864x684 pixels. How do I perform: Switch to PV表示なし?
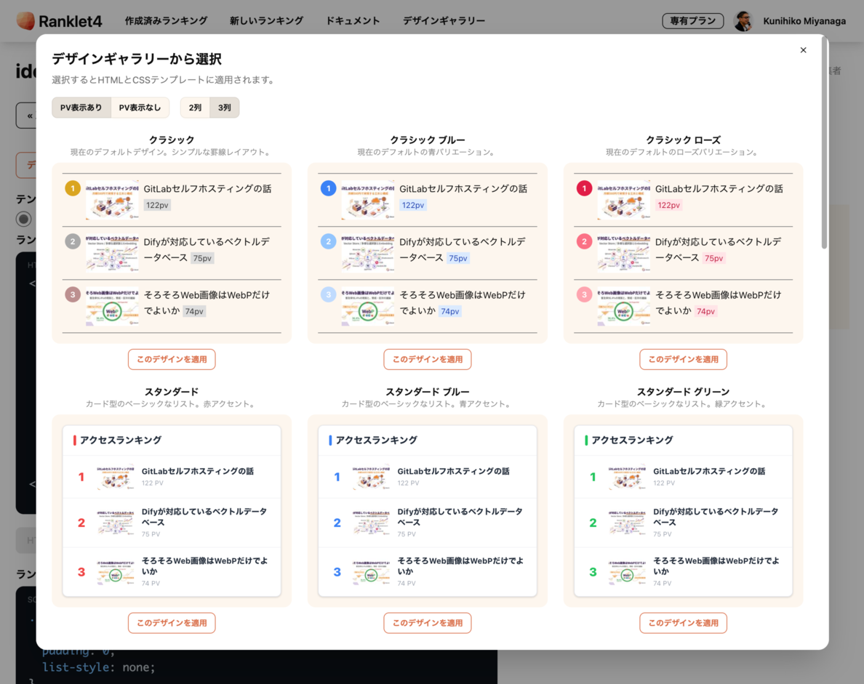click(140, 108)
